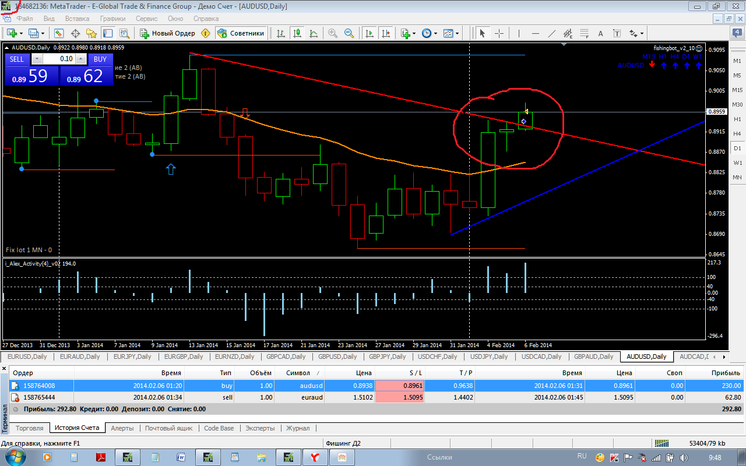
Task: Open the Эксперты terminal tab
Action: (x=260, y=428)
